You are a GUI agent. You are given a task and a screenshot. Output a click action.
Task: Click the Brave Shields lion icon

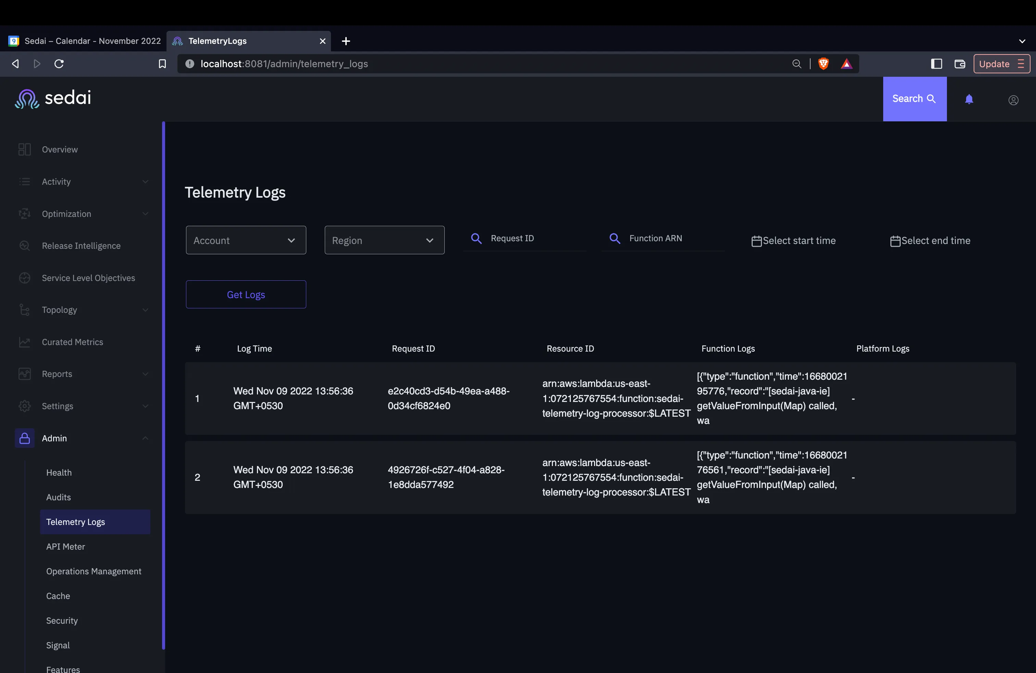[823, 64]
